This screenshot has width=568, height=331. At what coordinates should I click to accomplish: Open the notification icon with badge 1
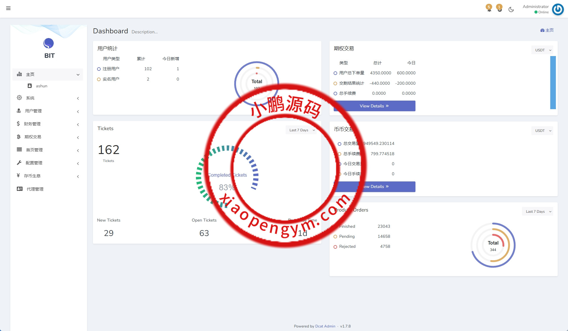[499, 8]
